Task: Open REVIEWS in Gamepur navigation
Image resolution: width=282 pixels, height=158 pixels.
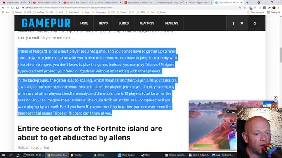Action: [x=171, y=23]
